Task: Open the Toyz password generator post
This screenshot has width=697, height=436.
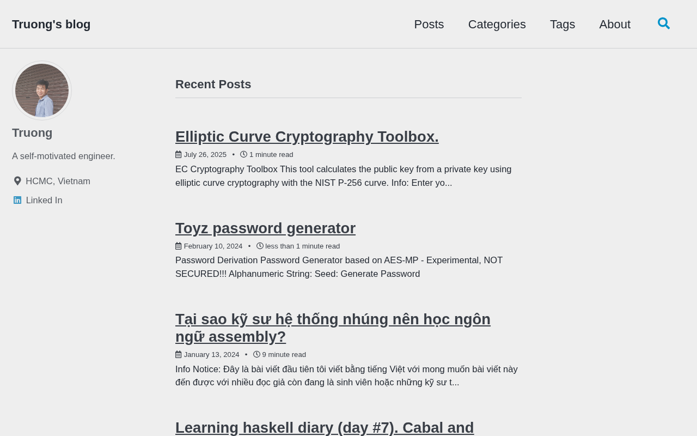Action: 265,228
